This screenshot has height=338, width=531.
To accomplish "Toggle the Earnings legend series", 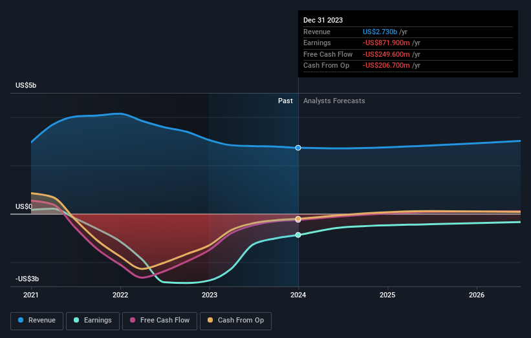I will (92, 321).
